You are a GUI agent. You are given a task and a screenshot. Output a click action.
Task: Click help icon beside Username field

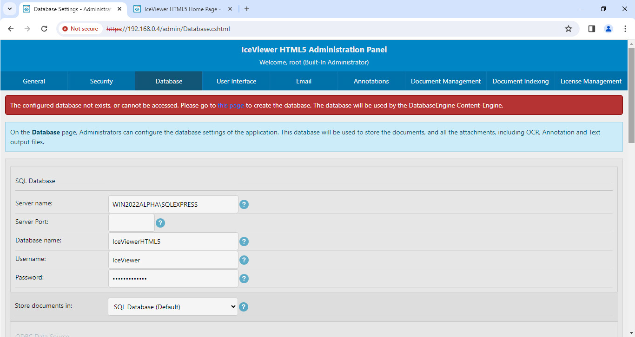244,260
